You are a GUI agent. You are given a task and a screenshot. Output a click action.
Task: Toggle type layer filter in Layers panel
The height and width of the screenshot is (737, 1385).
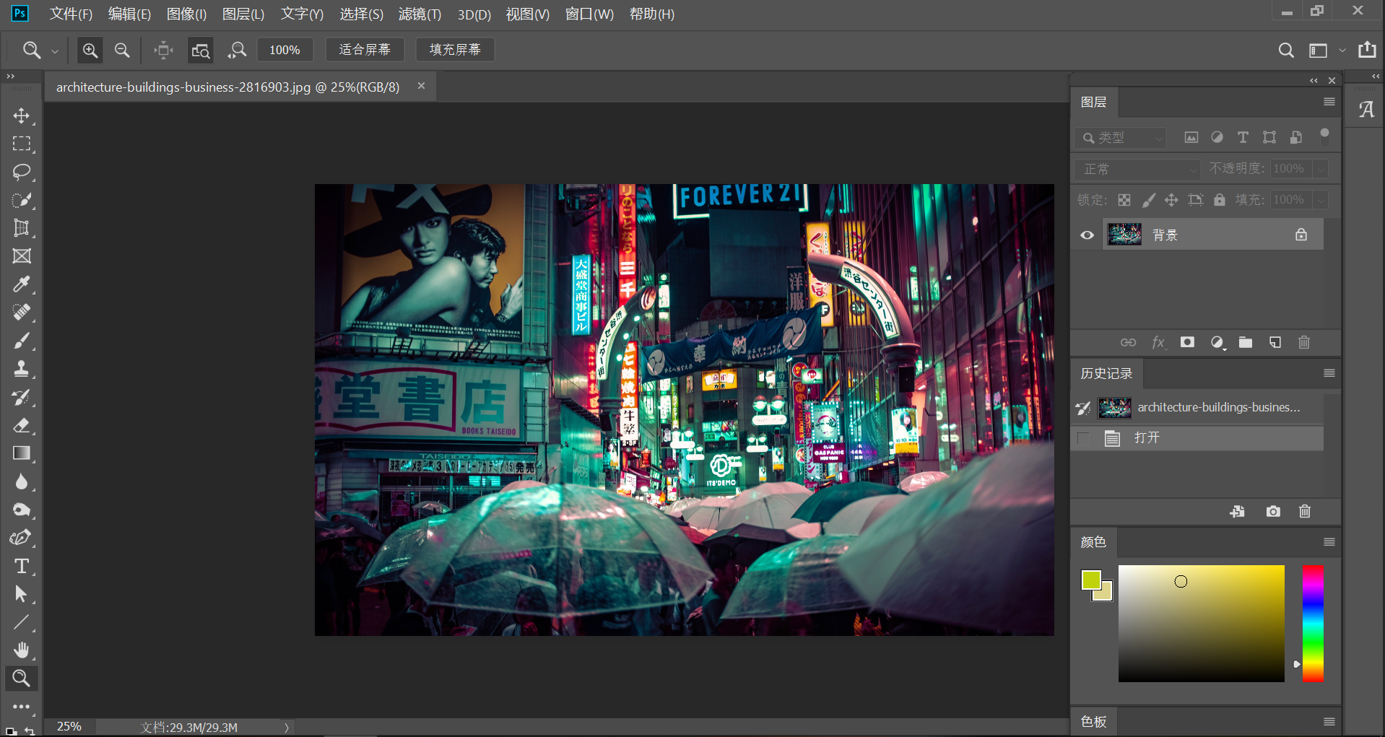tap(1243, 137)
